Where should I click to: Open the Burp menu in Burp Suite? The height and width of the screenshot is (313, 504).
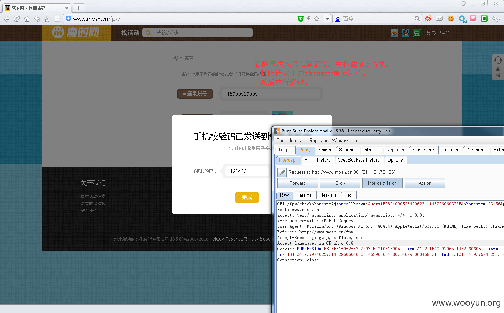[x=281, y=140]
